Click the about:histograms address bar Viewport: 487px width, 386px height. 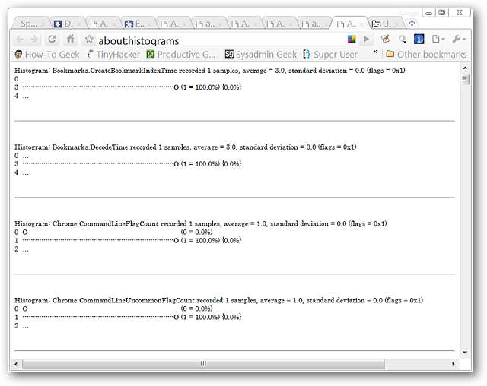click(218, 40)
